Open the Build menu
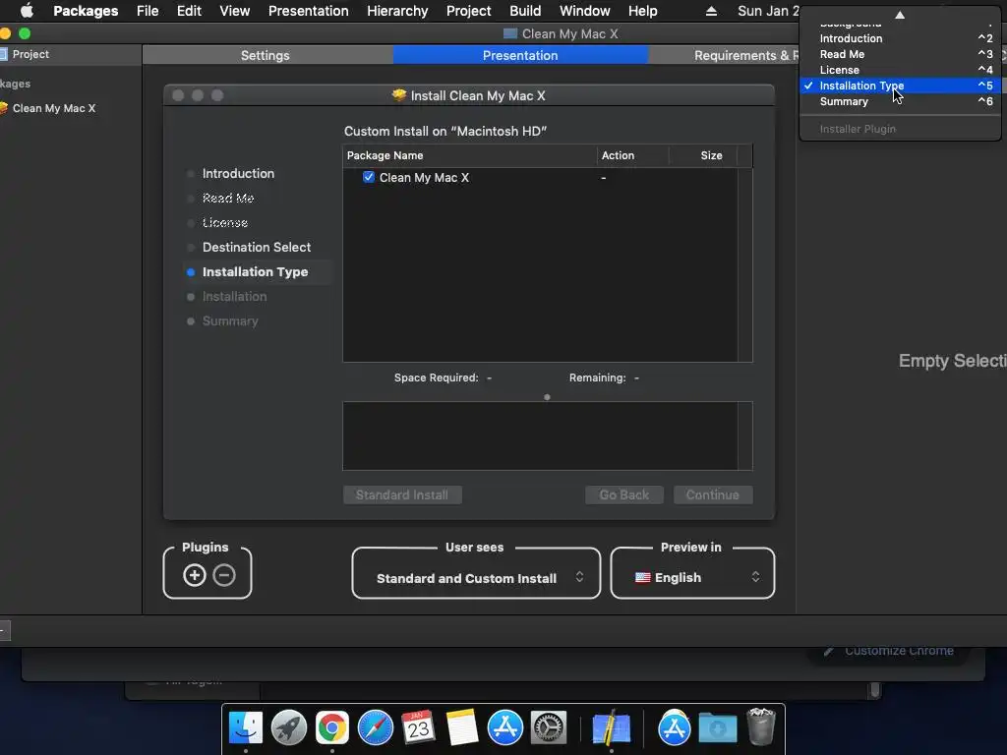 (525, 11)
